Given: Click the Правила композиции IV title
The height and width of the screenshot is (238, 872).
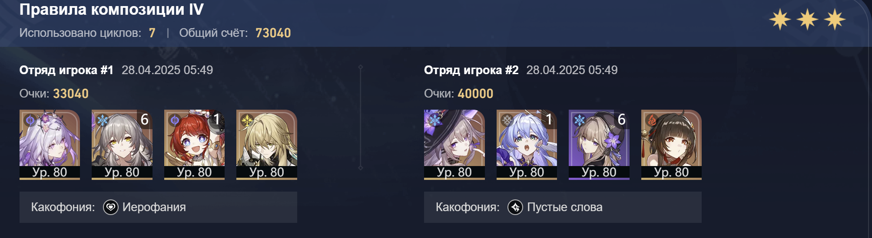Looking at the screenshot, I should 112,10.
